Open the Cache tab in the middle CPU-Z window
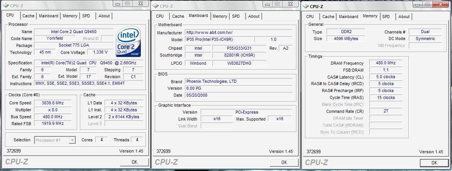This screenshot has width=452, height=171. [x=178, y=16]
